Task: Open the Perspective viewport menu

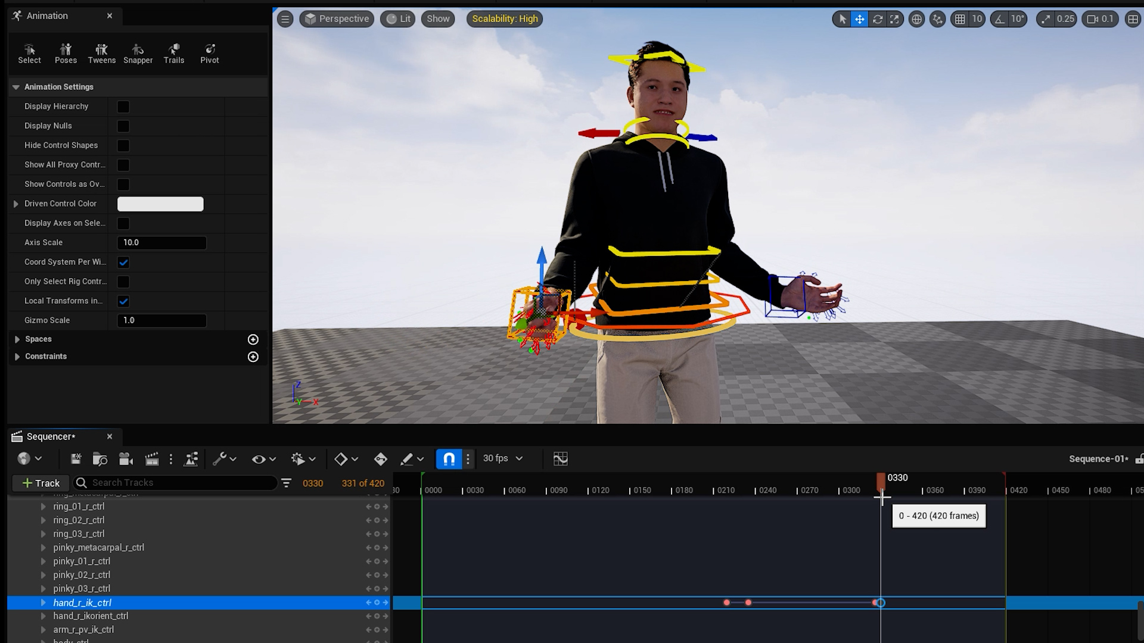Action: point(337,19)
